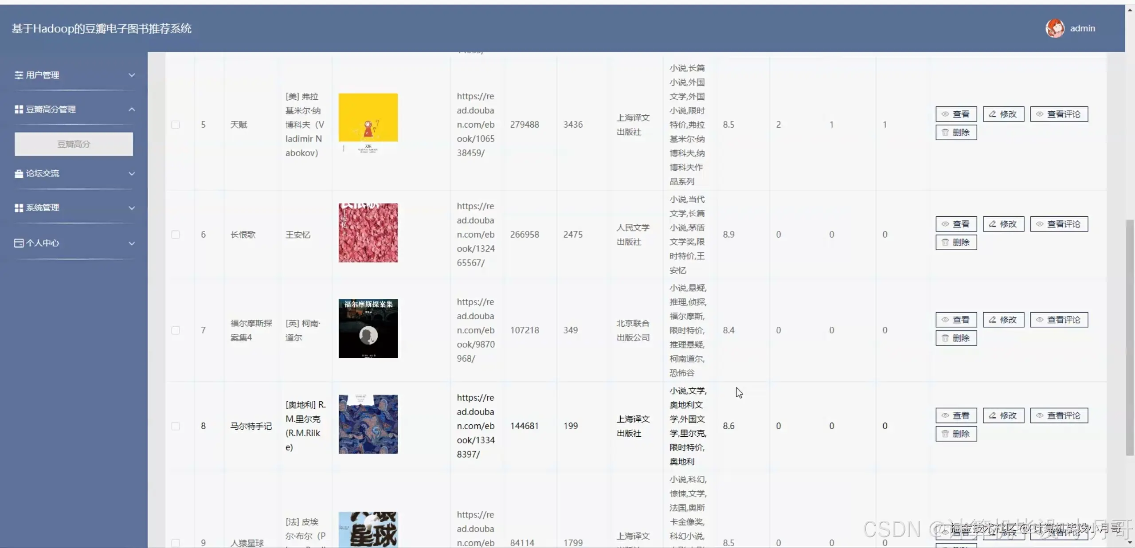1135x548 pixels.
Task: Click the 用户管理 sliders icon in the sidebar
Action: coord(19,75)
